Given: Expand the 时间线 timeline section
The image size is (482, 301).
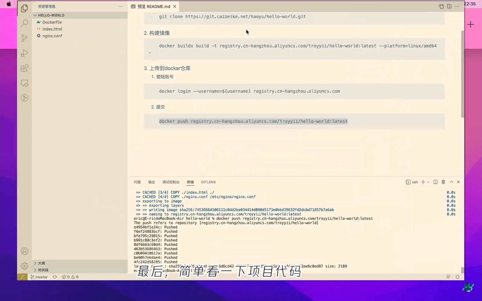Looking at the screenshot, I should tap(80, 270).
